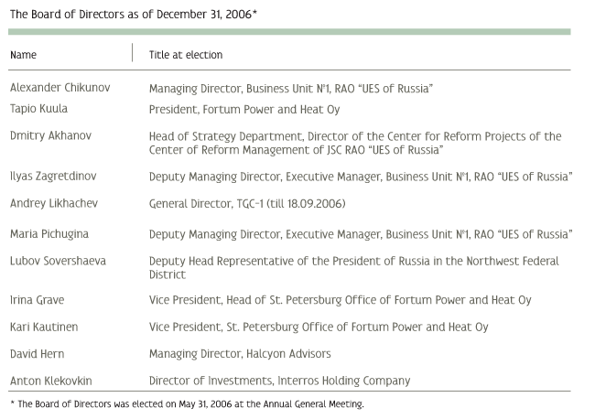Click the footnote about the May 31 election
Screen dimensions: 595x419
(187, 404)
